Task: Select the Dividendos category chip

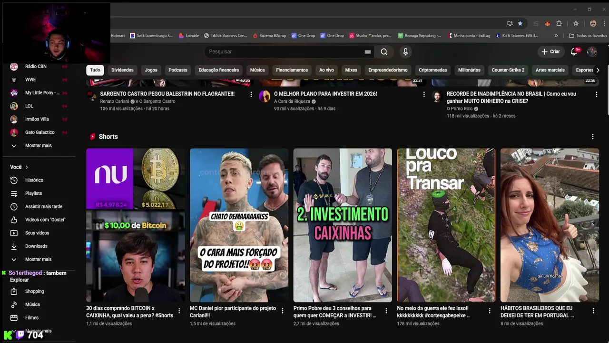Action: point(122,70)
